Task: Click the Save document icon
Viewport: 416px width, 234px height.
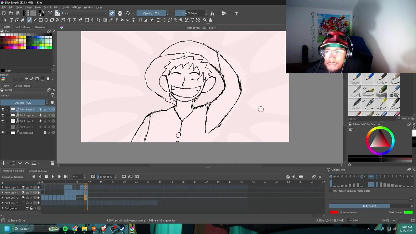Action: (x=18, y=13)
